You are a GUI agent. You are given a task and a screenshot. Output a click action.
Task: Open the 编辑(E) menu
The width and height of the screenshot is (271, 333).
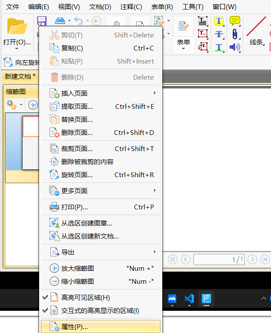(39, 7)
